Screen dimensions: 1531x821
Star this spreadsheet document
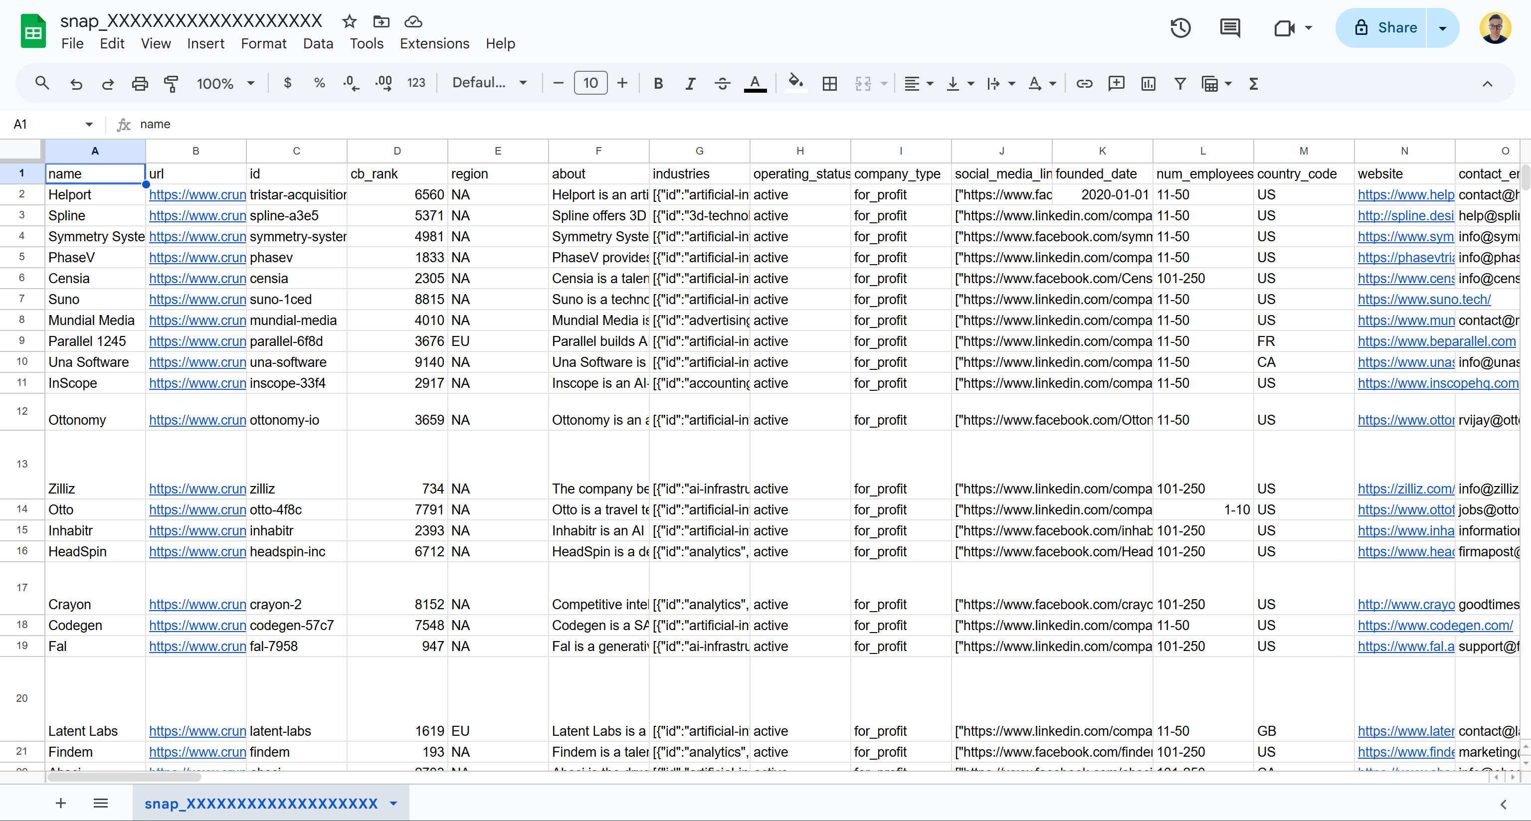(350, 22)
